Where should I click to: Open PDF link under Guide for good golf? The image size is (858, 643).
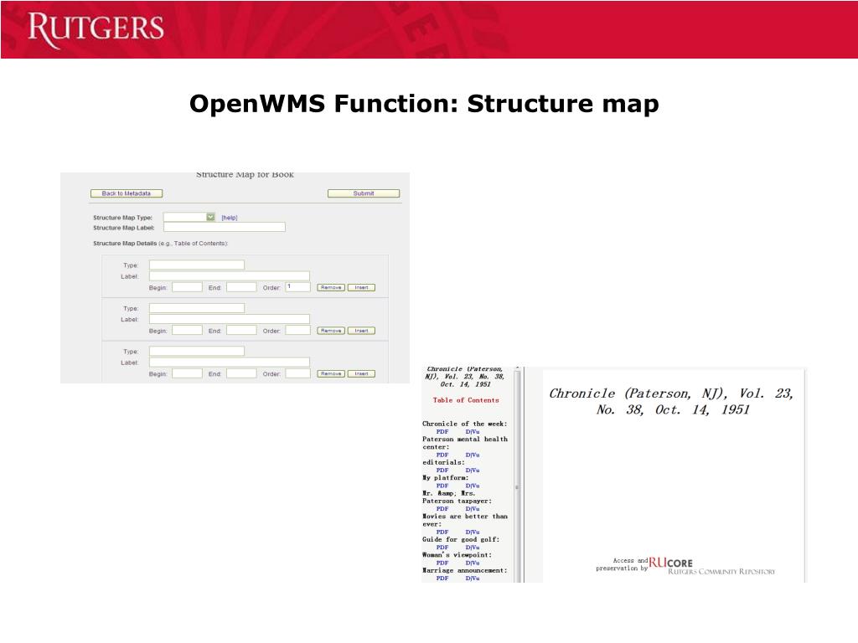click(442, 547)
